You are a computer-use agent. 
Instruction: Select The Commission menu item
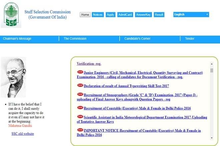pos(75,39)
